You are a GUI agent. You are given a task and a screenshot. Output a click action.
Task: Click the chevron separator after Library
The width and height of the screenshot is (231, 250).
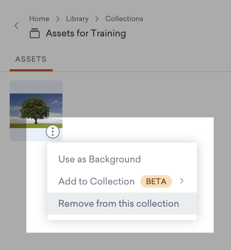97,19
